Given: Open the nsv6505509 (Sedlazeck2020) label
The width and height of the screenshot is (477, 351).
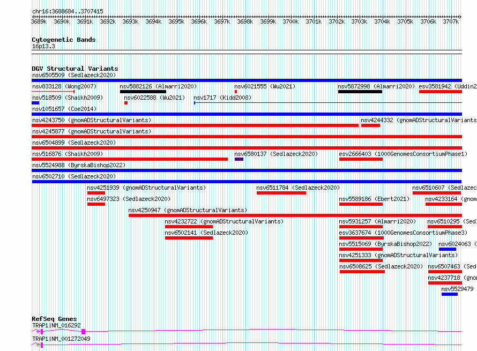Looking at the screenshot, I should (x=74, y=75).
